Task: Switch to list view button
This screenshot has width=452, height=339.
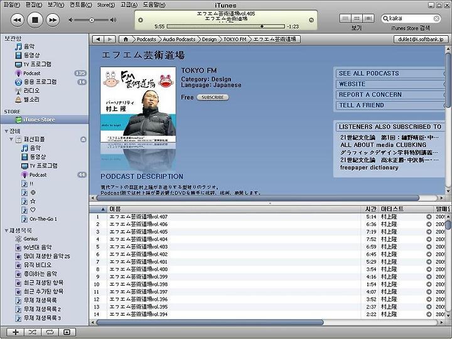Action: [345, 18]
